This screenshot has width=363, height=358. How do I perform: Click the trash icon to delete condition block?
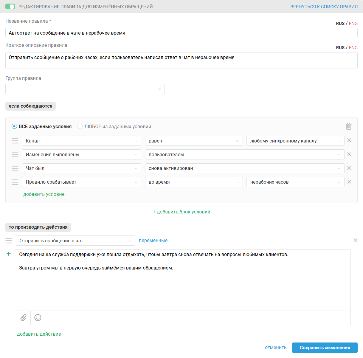348,126
